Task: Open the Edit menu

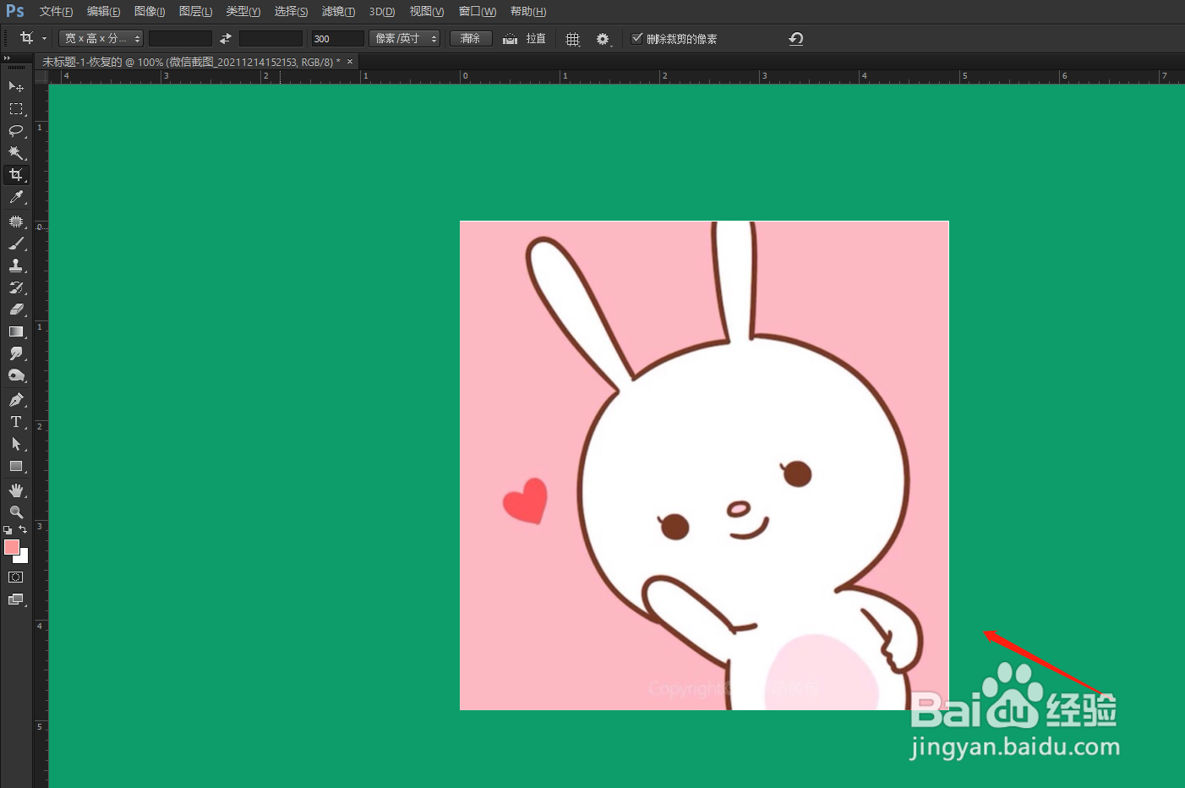Action: (x=103, y=12)
